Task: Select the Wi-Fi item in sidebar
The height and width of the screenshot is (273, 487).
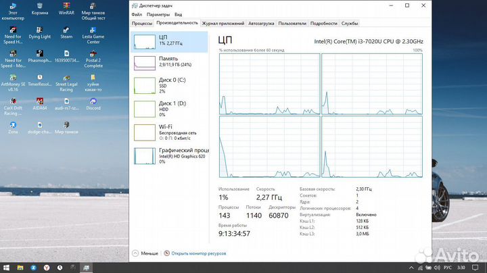Action: [170, 132]
